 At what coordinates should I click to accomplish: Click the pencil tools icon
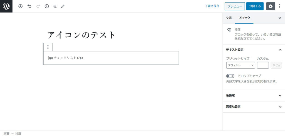click(63, 6)
